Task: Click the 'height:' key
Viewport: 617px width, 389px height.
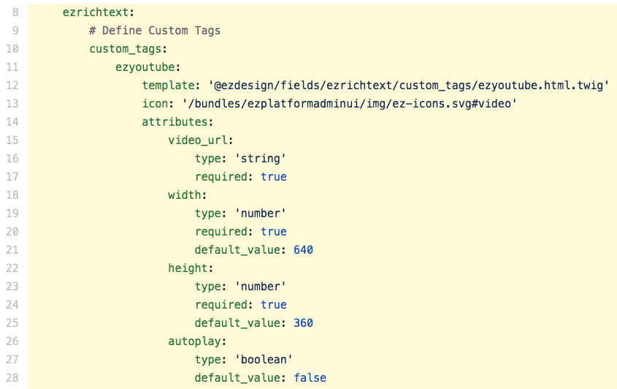Action: click(191, 268)
